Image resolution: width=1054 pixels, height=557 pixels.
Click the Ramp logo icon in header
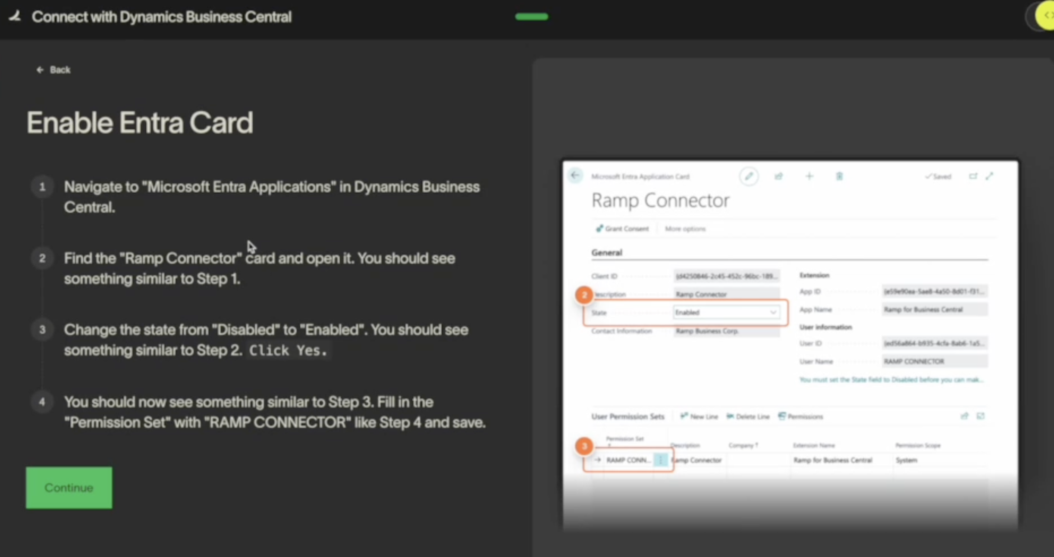pyautogui.click(x=15, y=16)
